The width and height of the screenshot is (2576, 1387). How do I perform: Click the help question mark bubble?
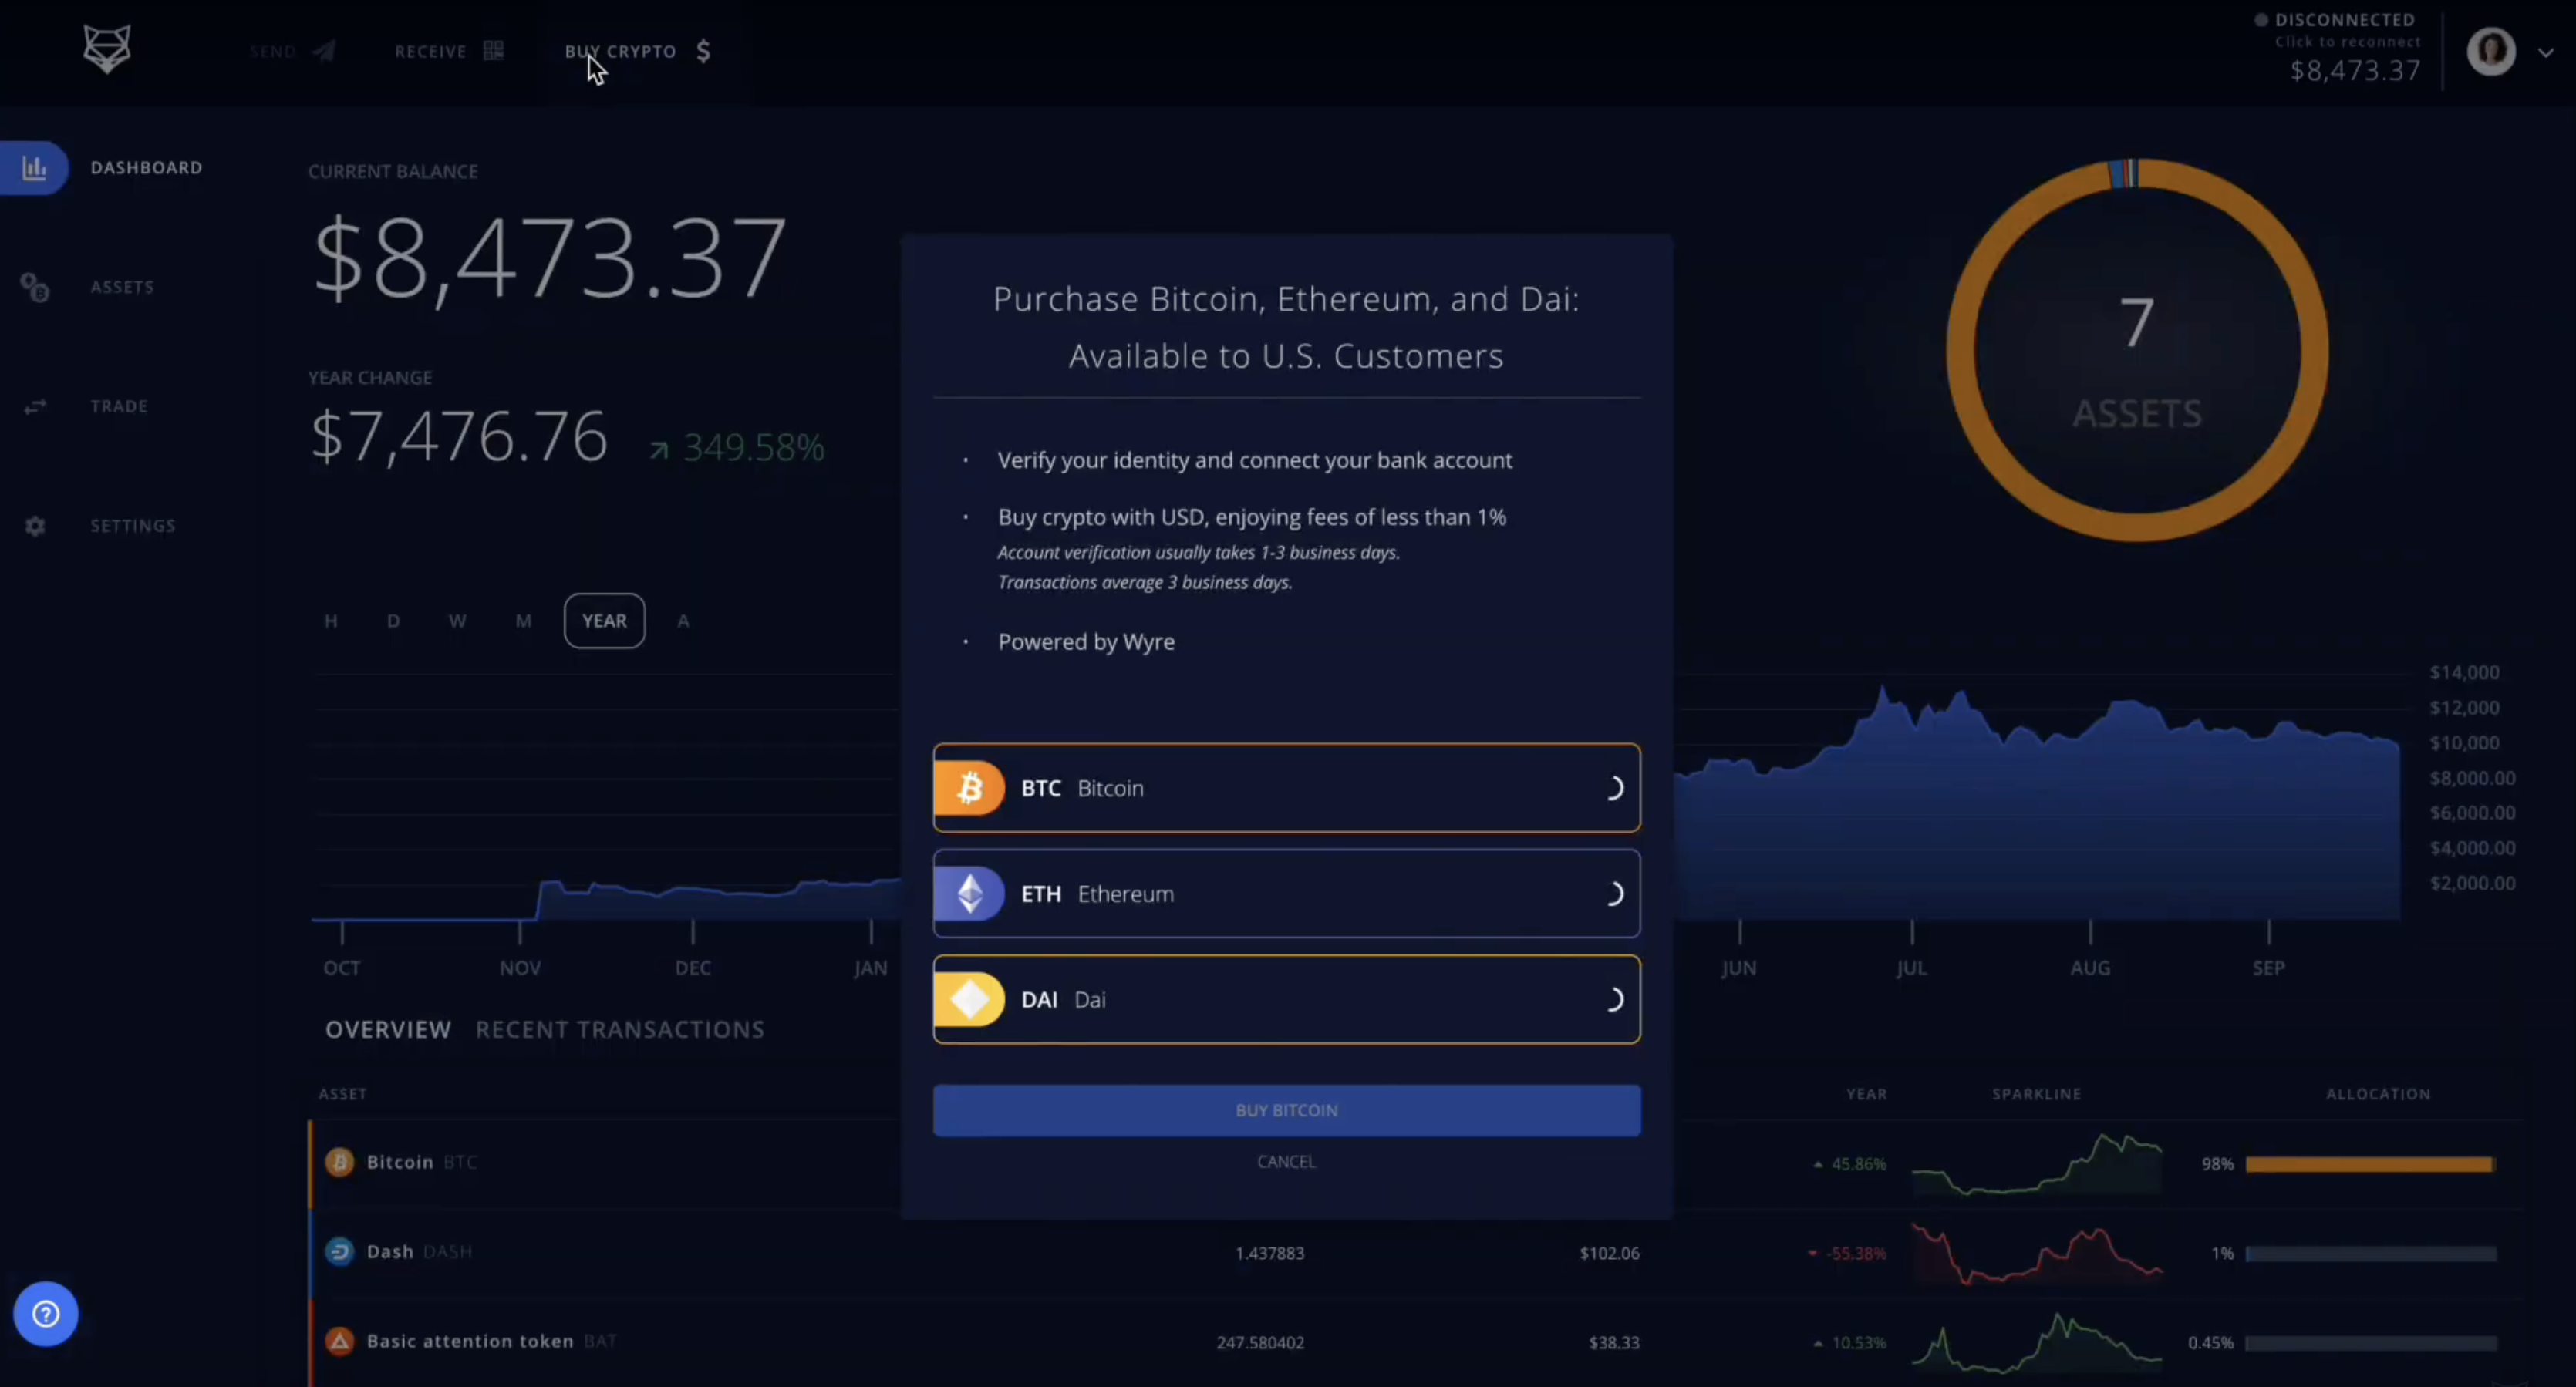coord(45,1314)
